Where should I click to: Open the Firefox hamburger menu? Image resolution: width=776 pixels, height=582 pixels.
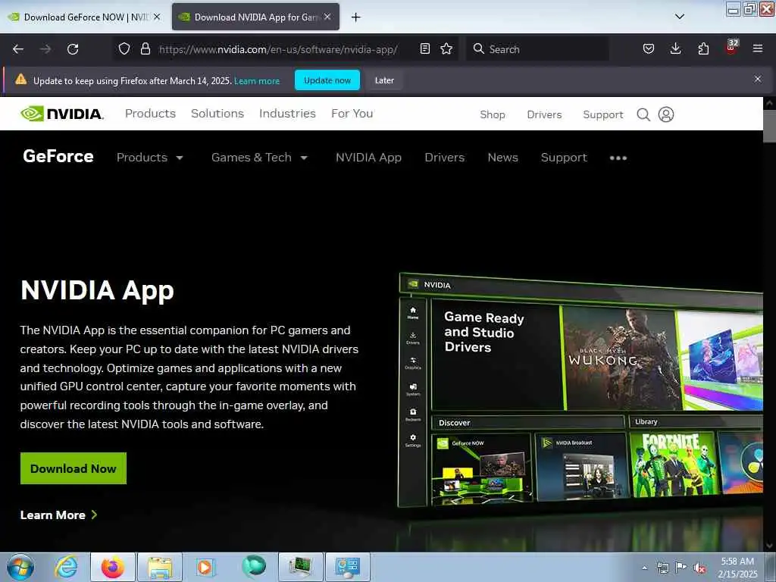[x=757, y=48]
